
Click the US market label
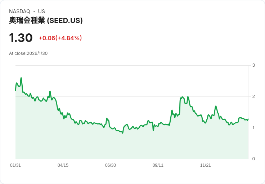coord(41,11)
